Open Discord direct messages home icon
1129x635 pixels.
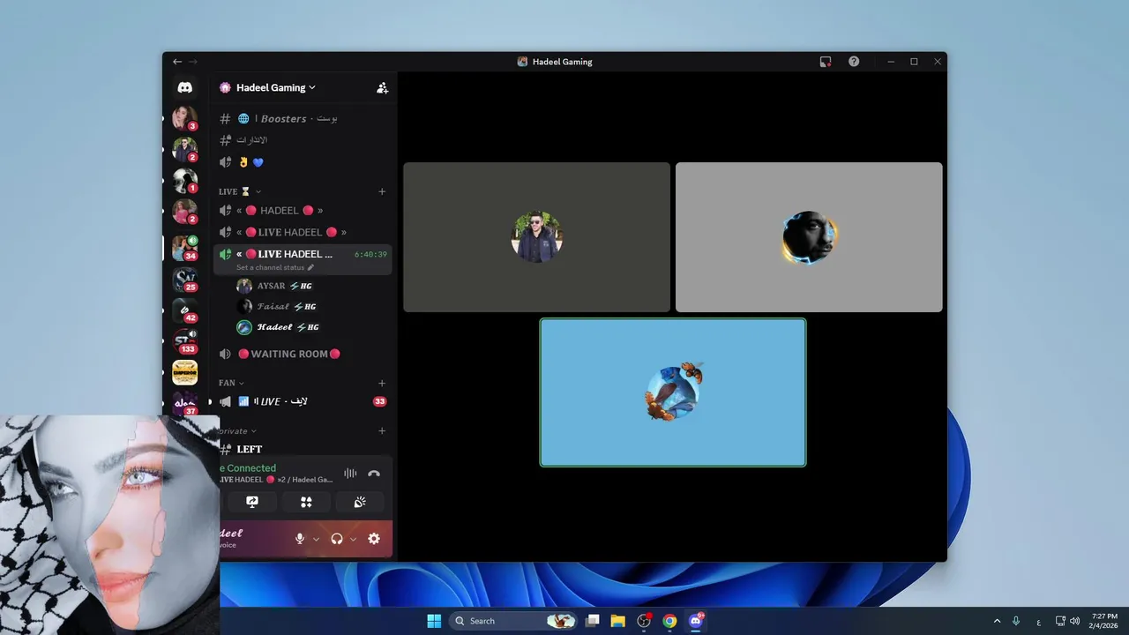184,87
